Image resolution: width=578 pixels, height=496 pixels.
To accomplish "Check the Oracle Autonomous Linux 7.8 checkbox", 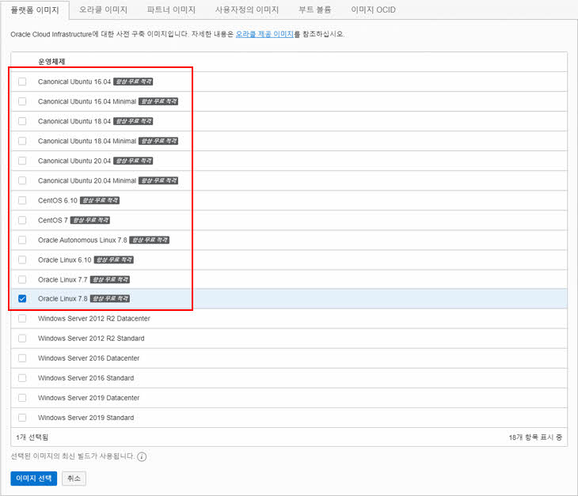I will coord(22,240).
